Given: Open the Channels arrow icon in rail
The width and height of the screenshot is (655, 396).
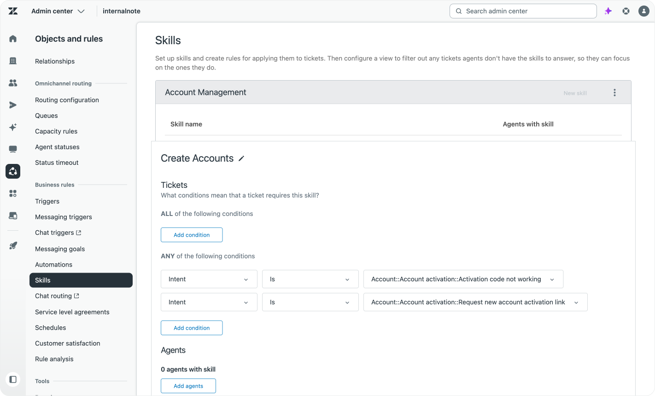Looking at the screenshot, I should coord(13,105).
